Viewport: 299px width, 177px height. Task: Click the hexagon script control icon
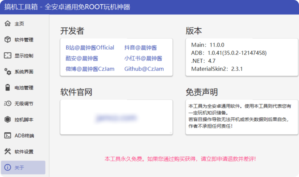pyautogui.click(x=8, y=120)
